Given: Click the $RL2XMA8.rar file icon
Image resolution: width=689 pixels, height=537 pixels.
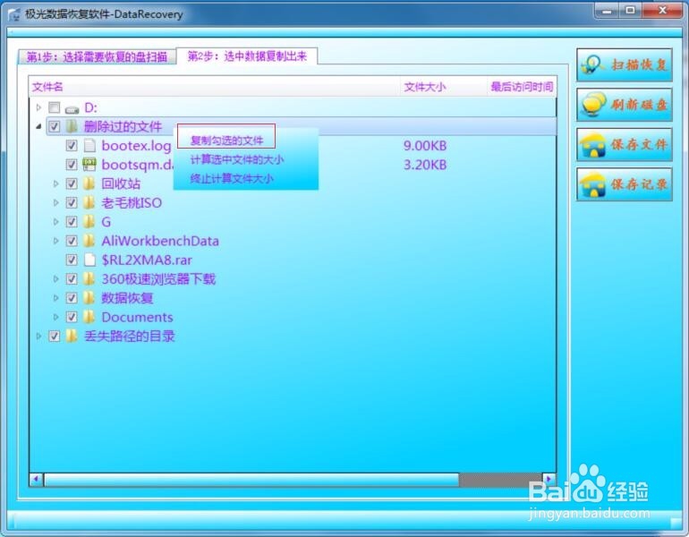Looking at the screenshot, I should [89, 260].
